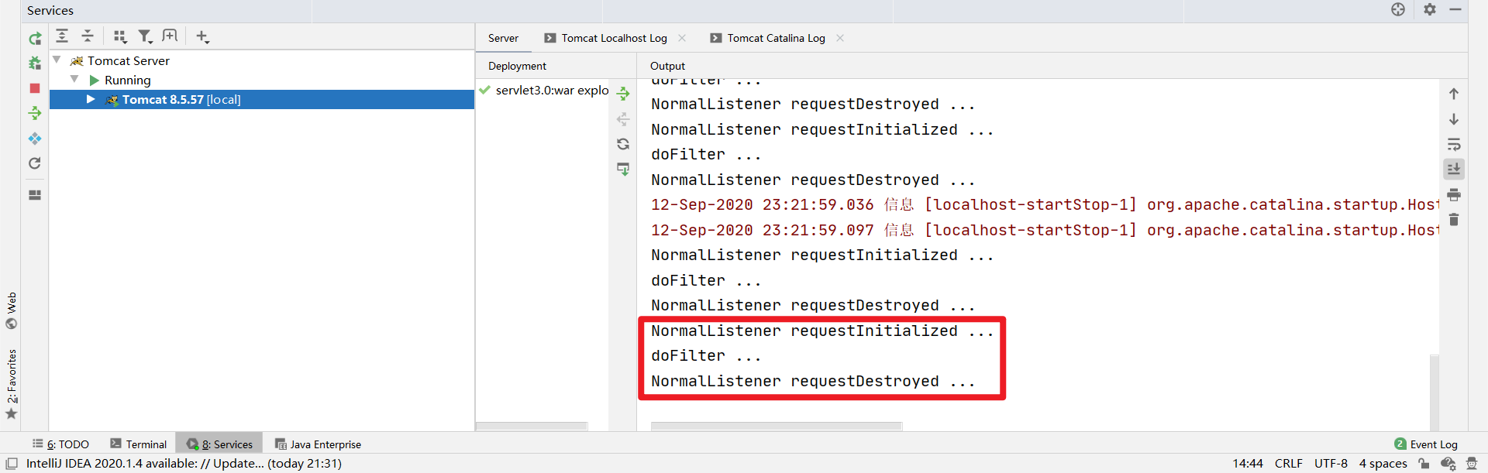Viewport: 1488px width, 473px height.
Task: Select the Running tree item
Action: tap(128, 80)
